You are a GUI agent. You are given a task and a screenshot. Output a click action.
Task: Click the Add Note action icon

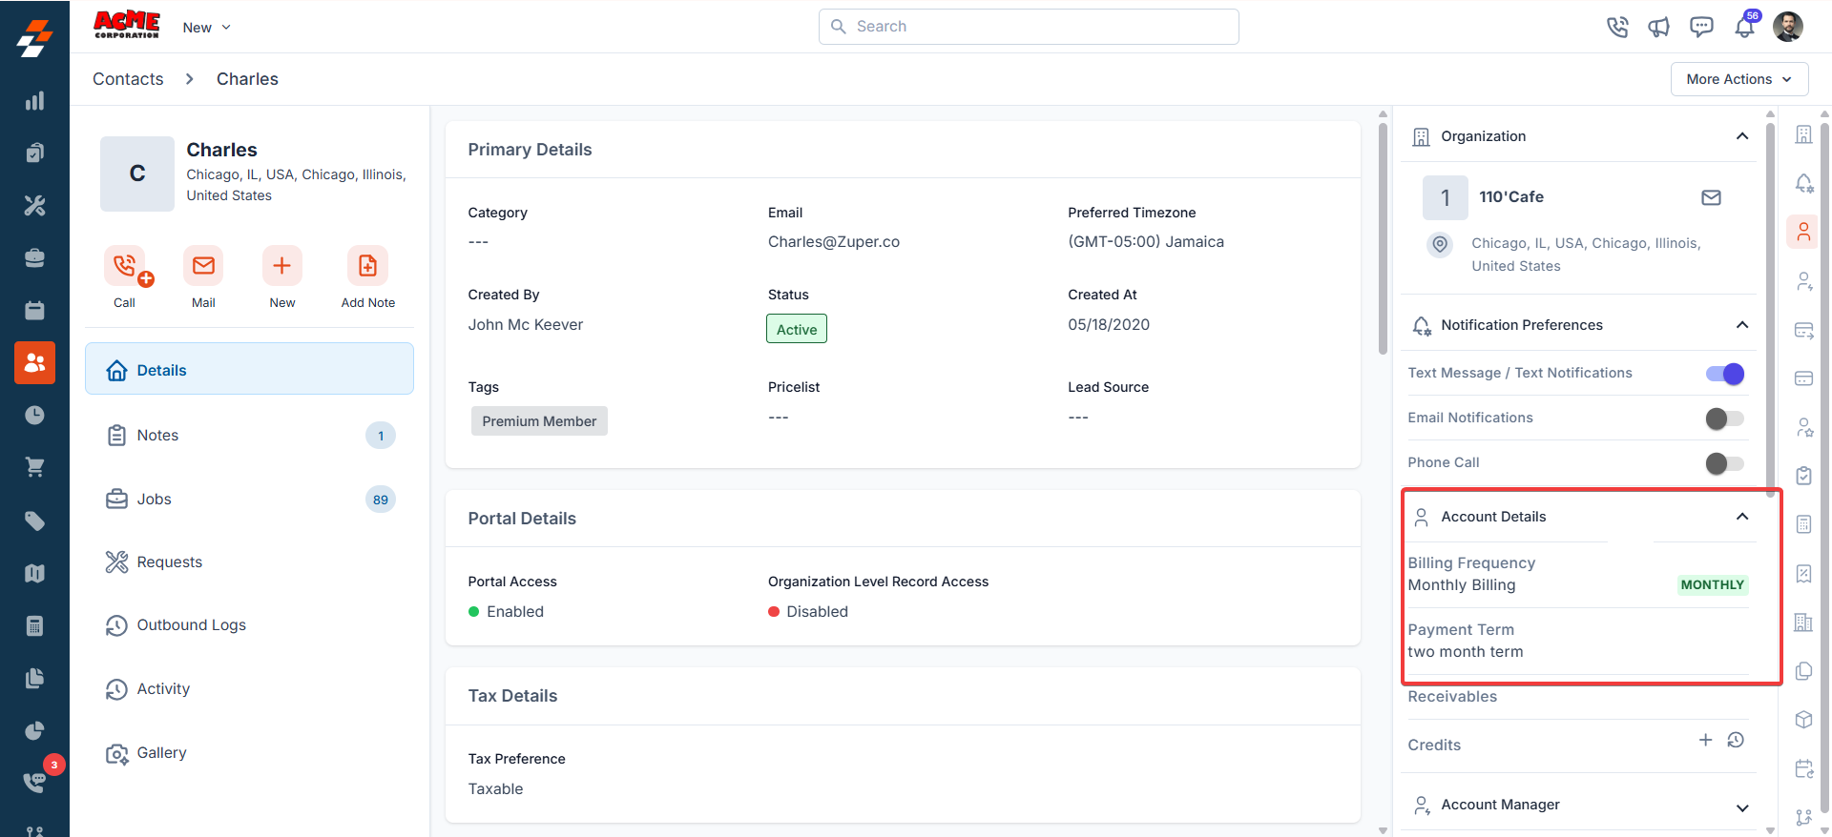pyautogui.click(x=367, y=266)
